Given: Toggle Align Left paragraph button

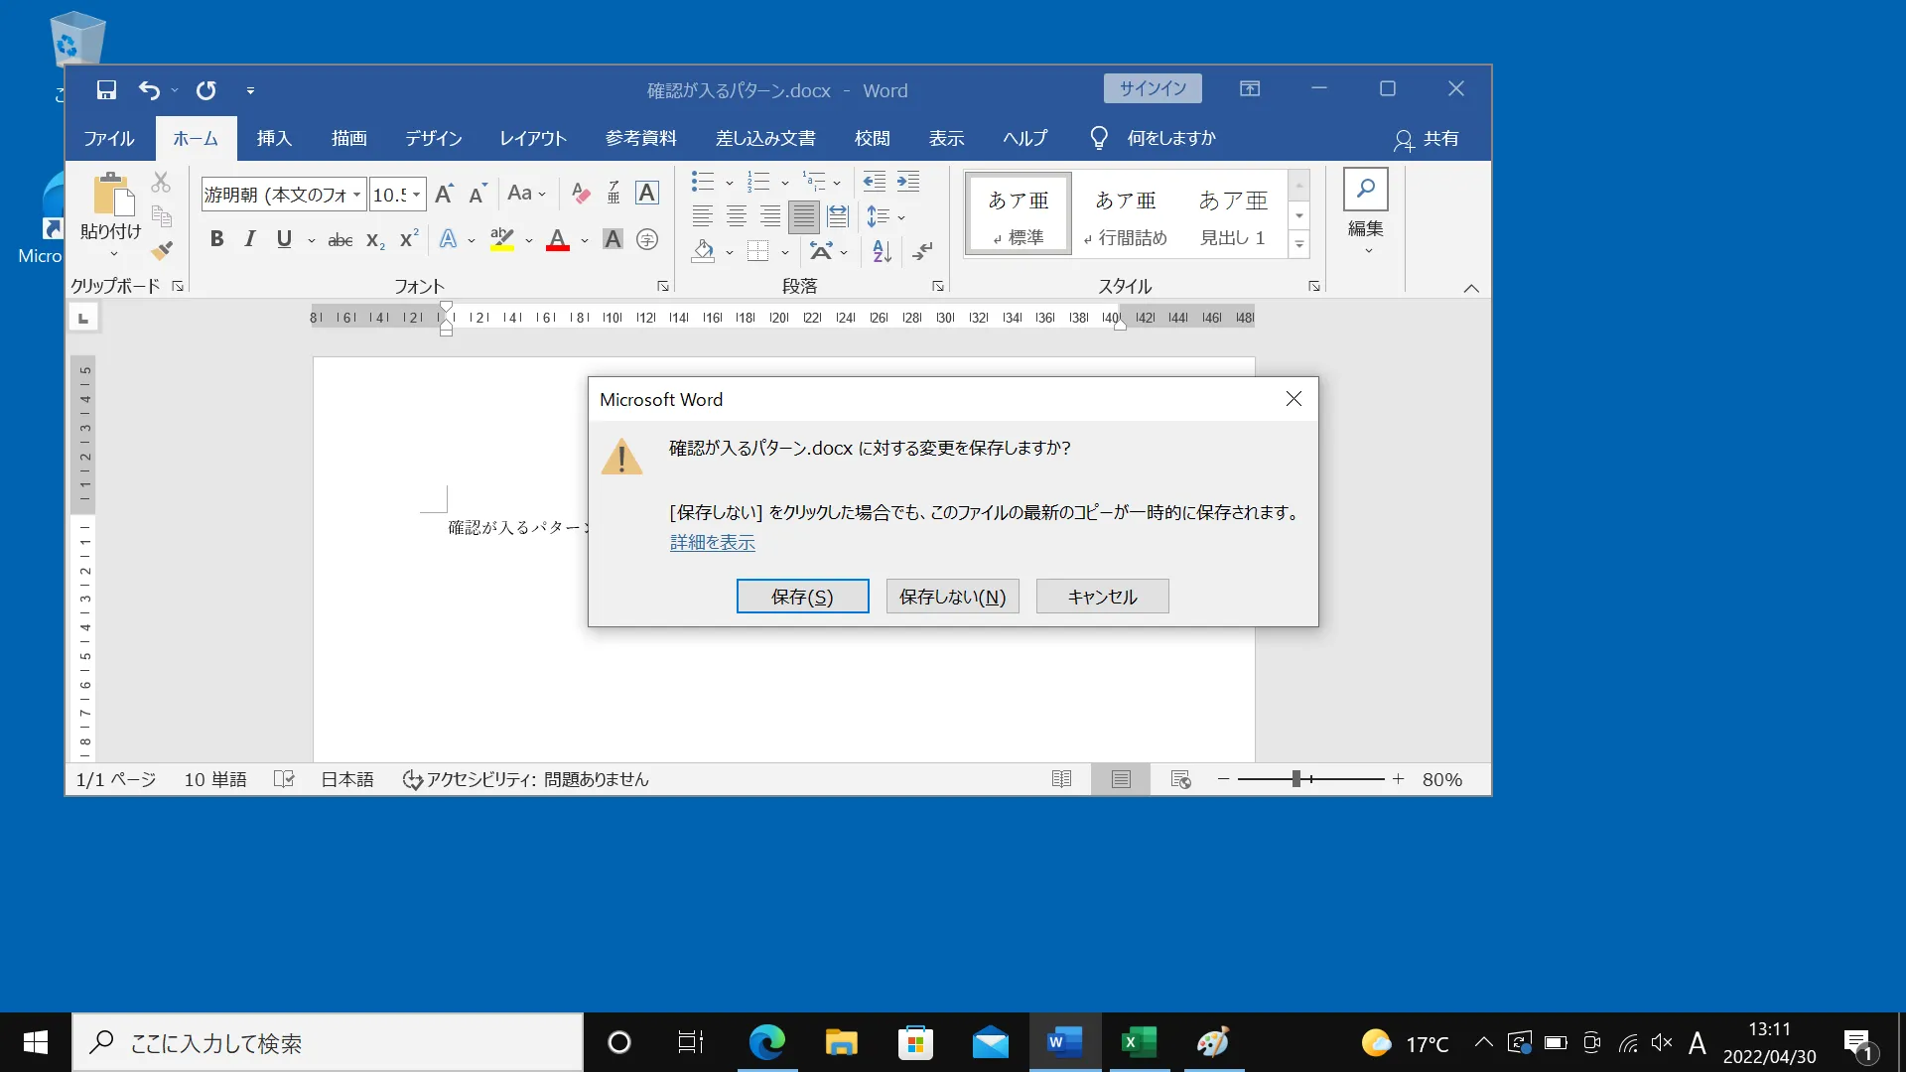Looking at the screenshot, I should 703,216.
